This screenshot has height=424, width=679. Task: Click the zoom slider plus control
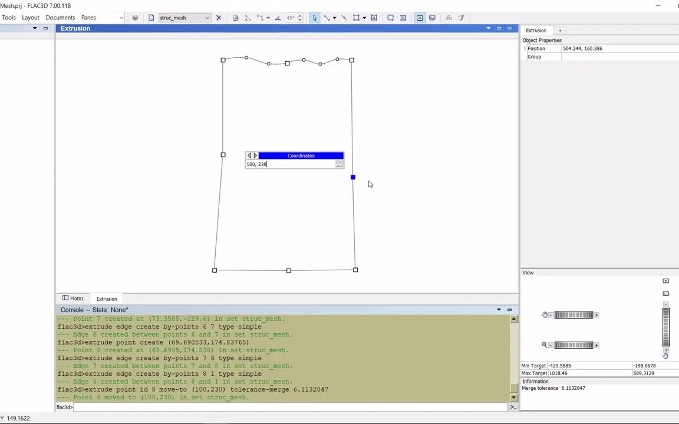(596, 345)
